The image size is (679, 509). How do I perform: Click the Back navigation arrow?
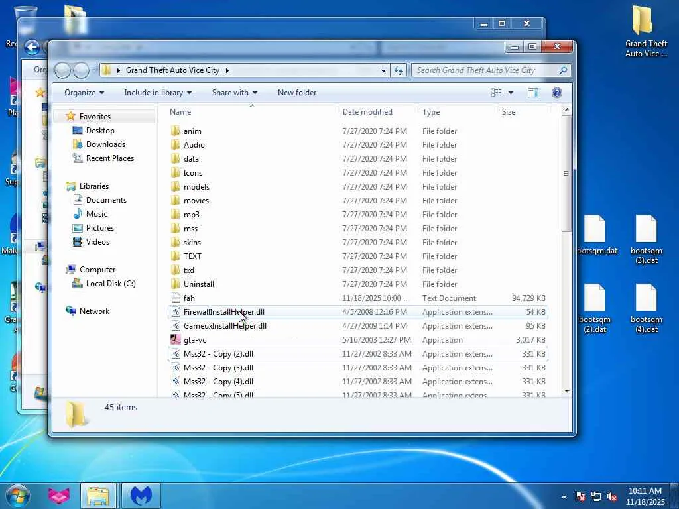pyautogui.click(x=62, y=70)
